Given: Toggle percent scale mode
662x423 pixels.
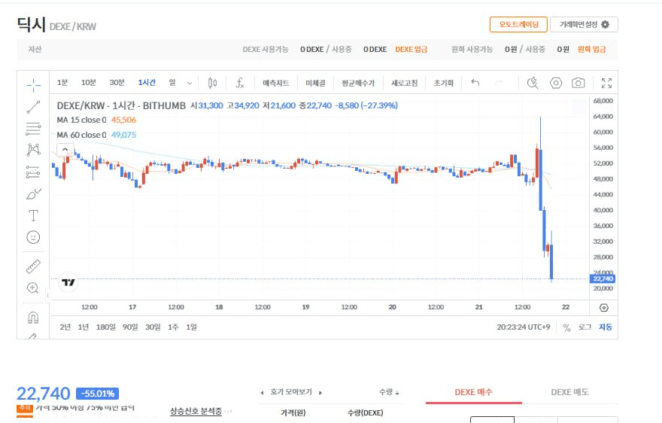Looking at the screenshot, I should click(566, 327).
